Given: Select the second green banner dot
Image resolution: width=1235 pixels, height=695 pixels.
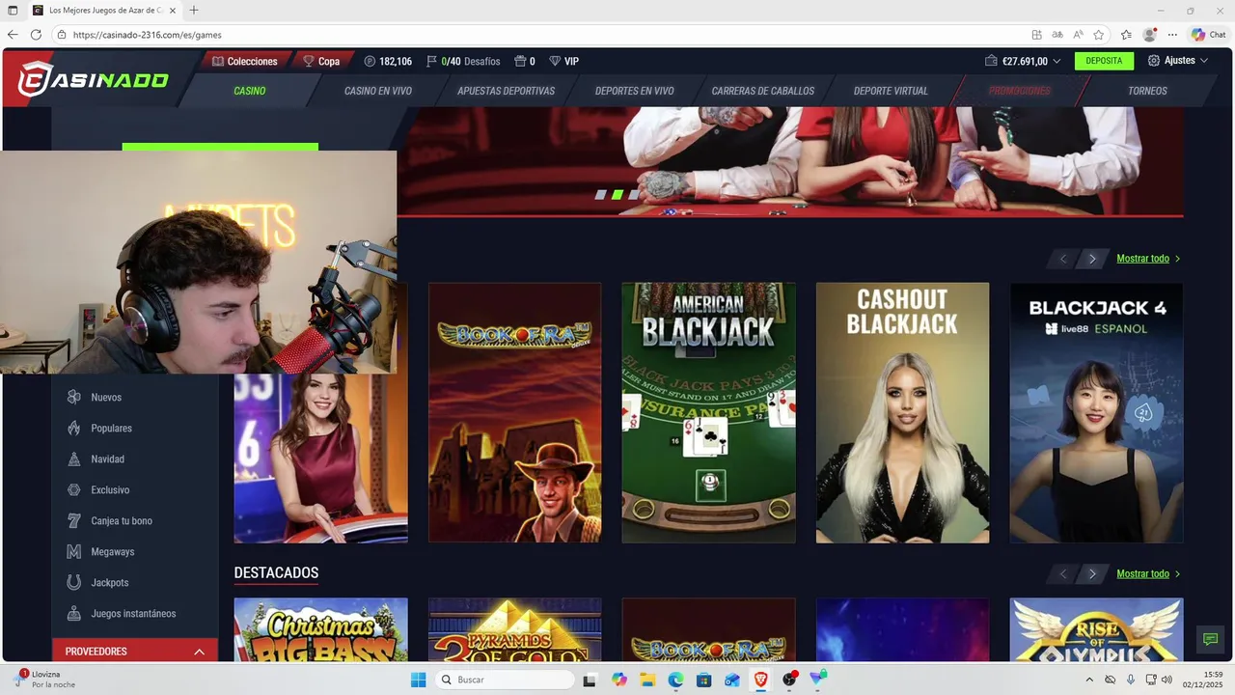Looking at the screenshot, I should tap(617, 194).
